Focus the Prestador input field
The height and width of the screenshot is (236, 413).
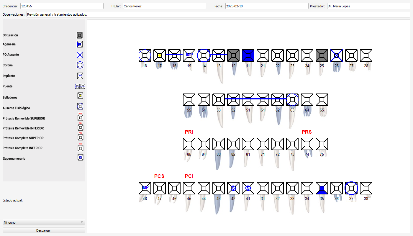[x=369, y=6]
